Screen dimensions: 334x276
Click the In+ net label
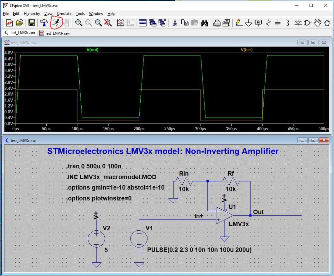point(199,216)
